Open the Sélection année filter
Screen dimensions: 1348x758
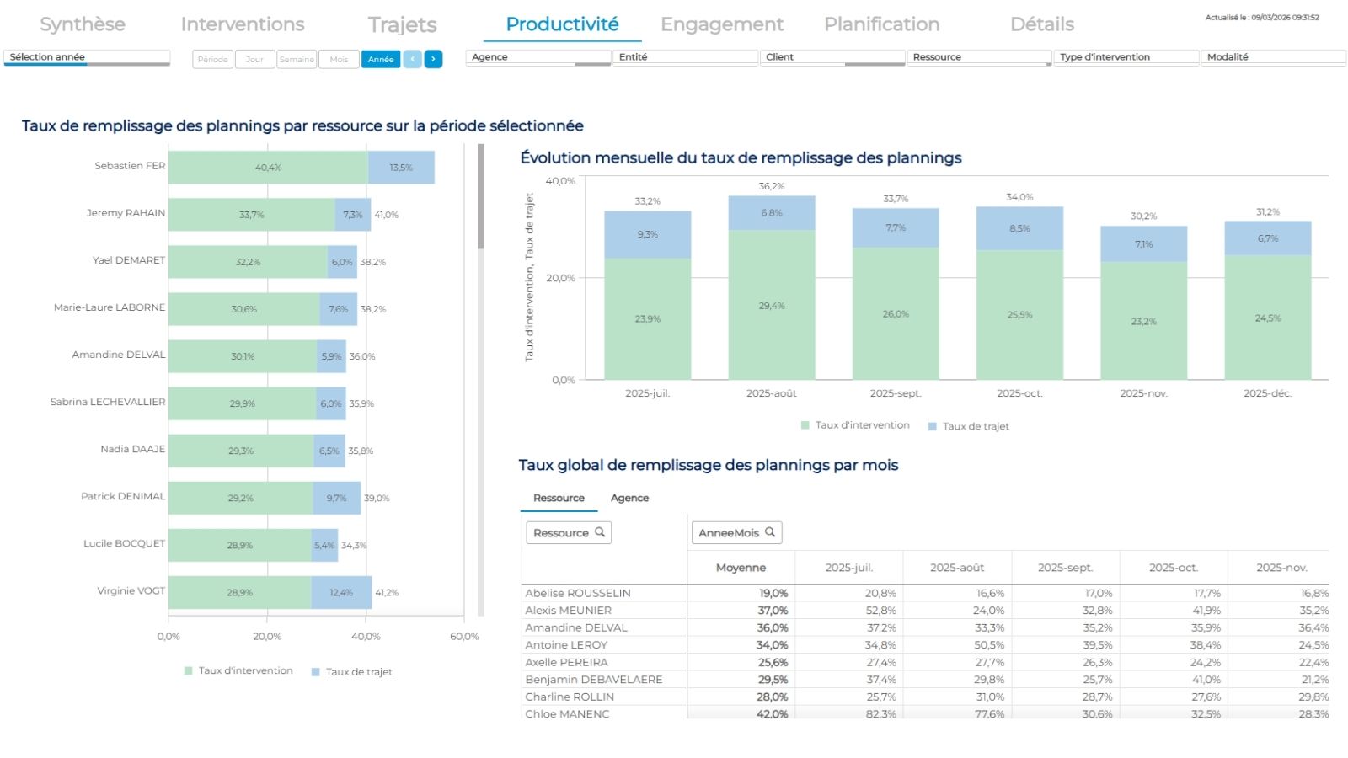click(x=87, y=57)
